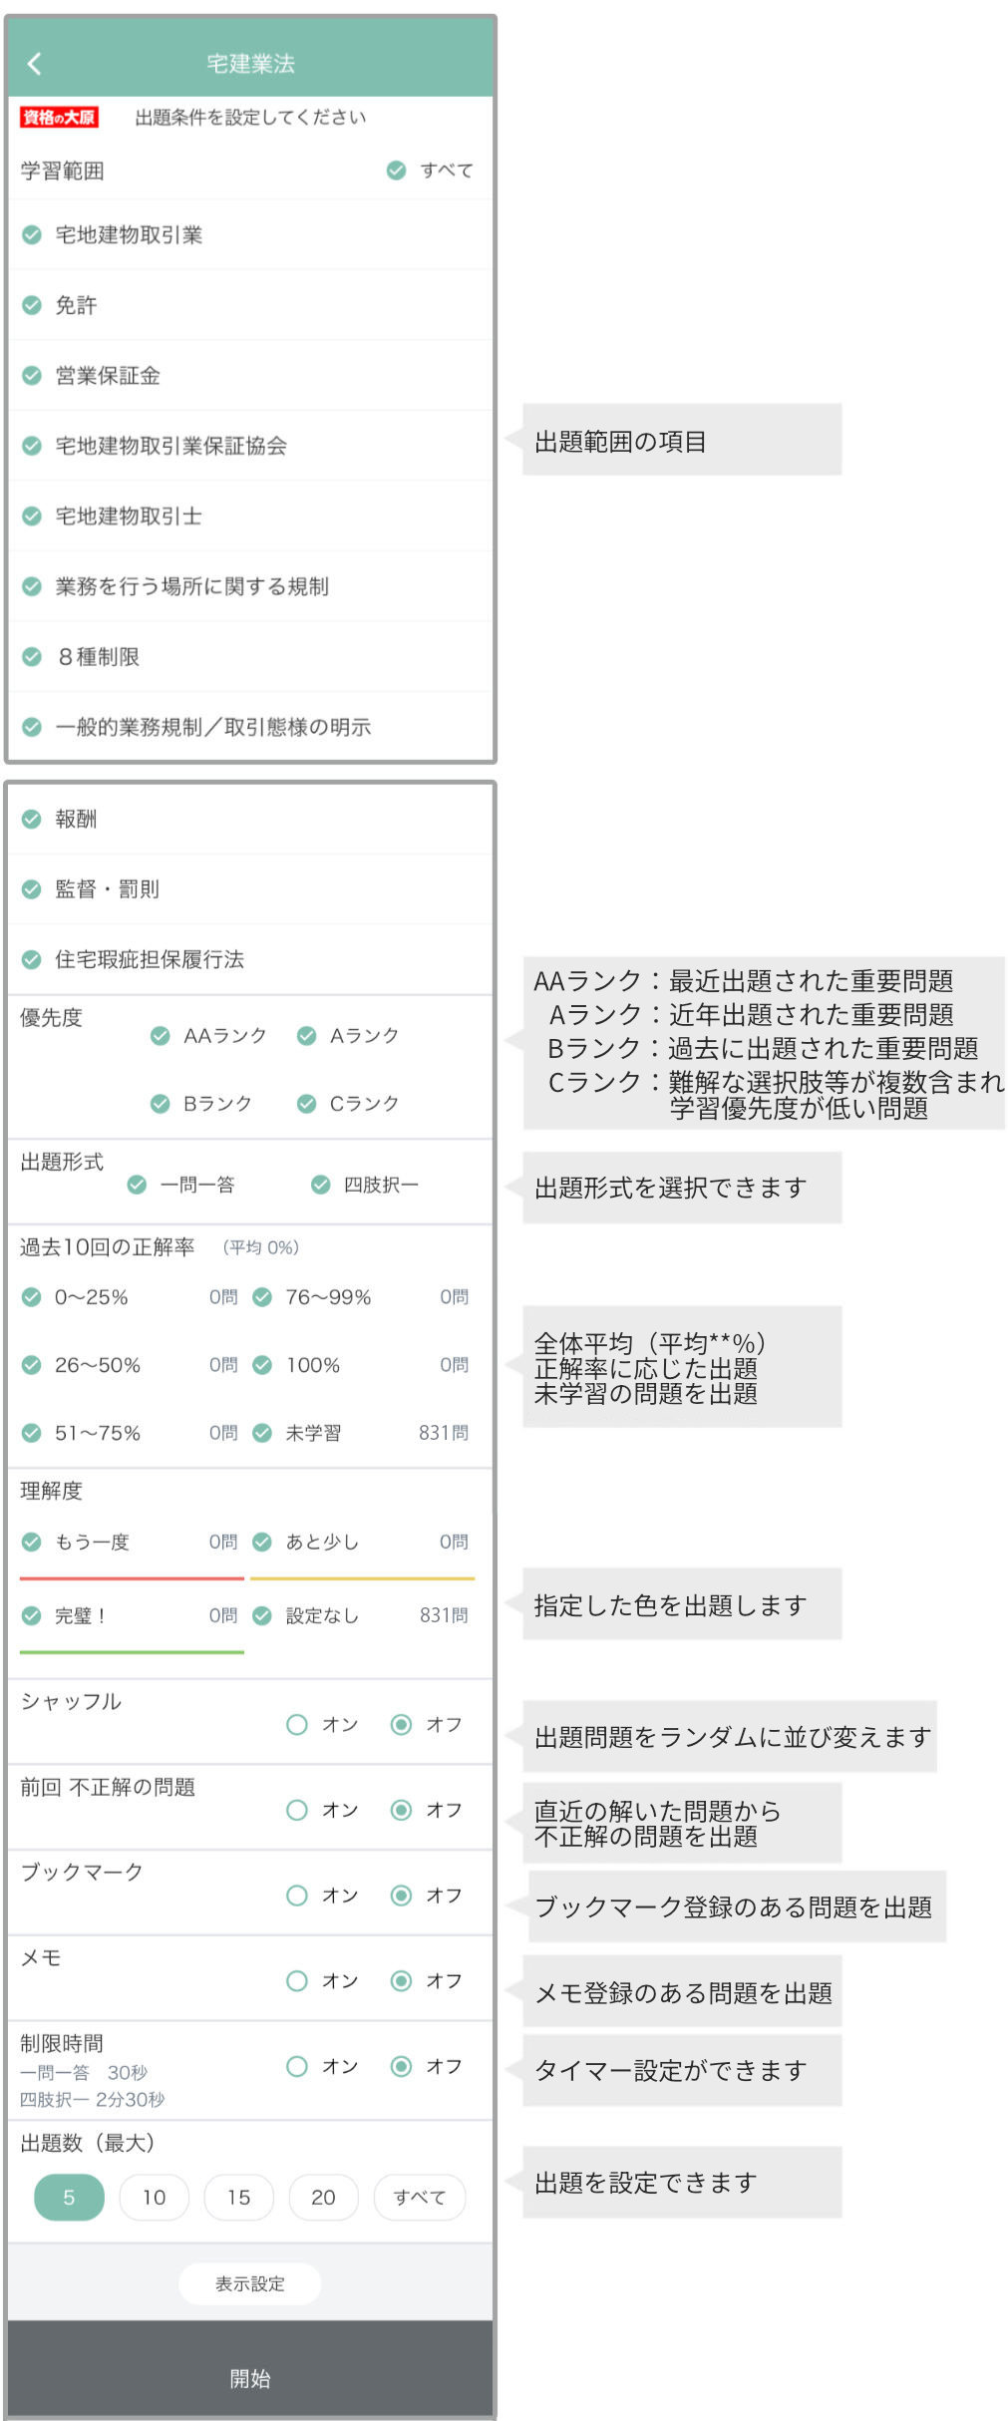The width and height of the screenshot is (1008, 2421).
Task: Toggle the すべて check icon for 学習範囲
Action: pos(396,171)
